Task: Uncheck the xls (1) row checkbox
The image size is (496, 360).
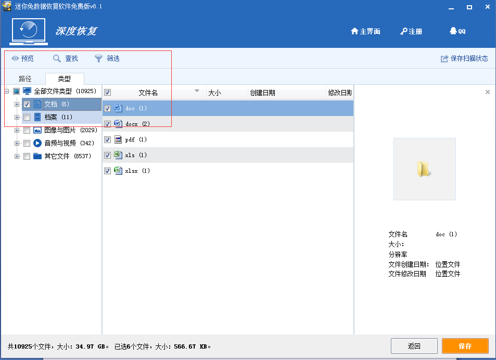Action: tap(108, 155)
